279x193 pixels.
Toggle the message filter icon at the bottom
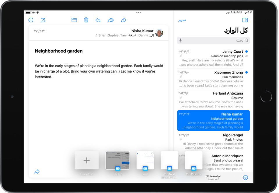click(x=246, y=178)
